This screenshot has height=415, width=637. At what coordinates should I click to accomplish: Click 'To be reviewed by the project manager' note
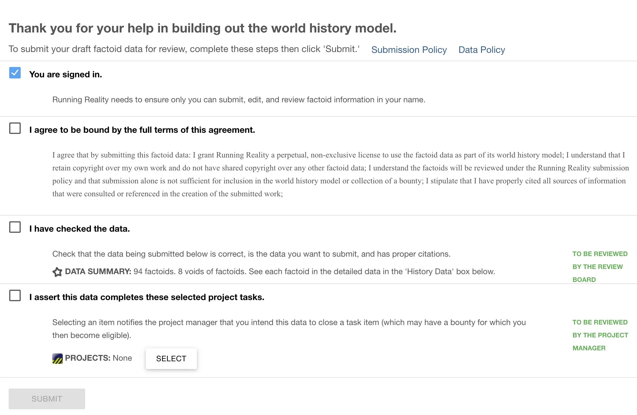(600, 335)
